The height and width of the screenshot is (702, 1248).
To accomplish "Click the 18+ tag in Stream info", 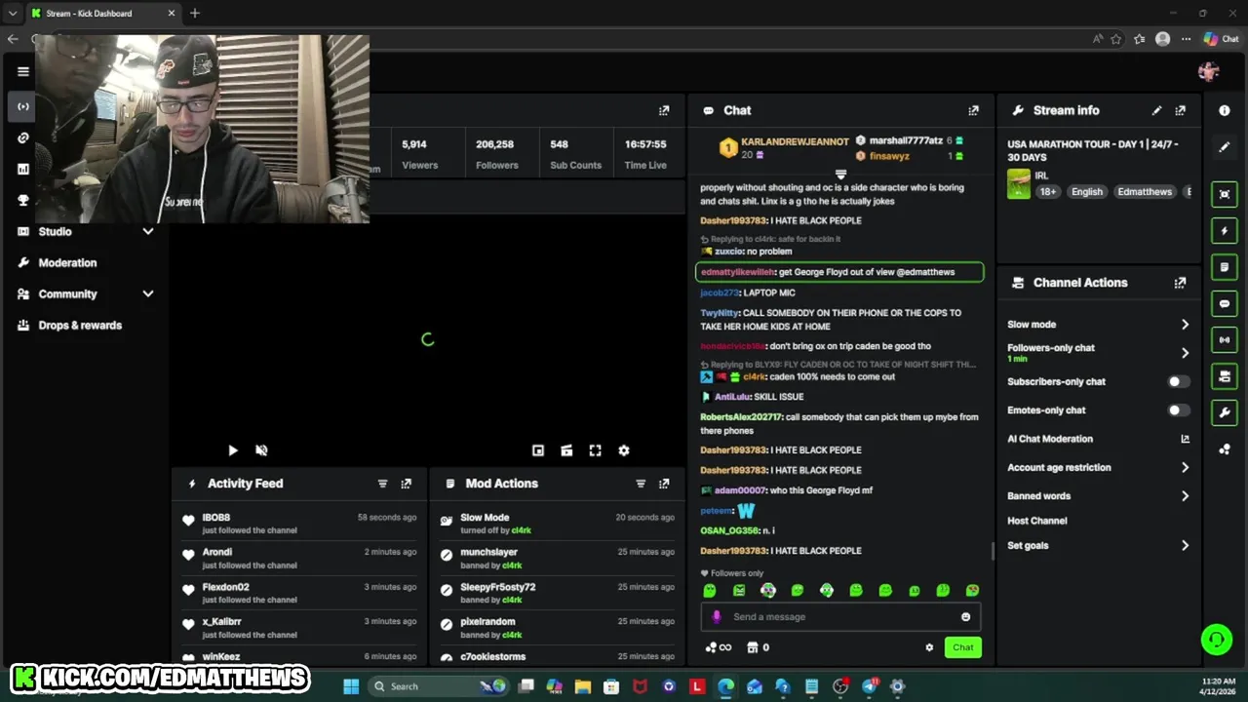I will pos(1048,192).
